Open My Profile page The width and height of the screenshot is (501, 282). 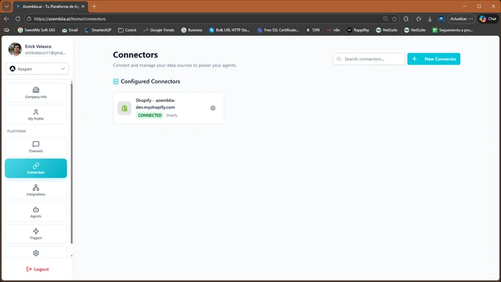click(x=36, y=115)
